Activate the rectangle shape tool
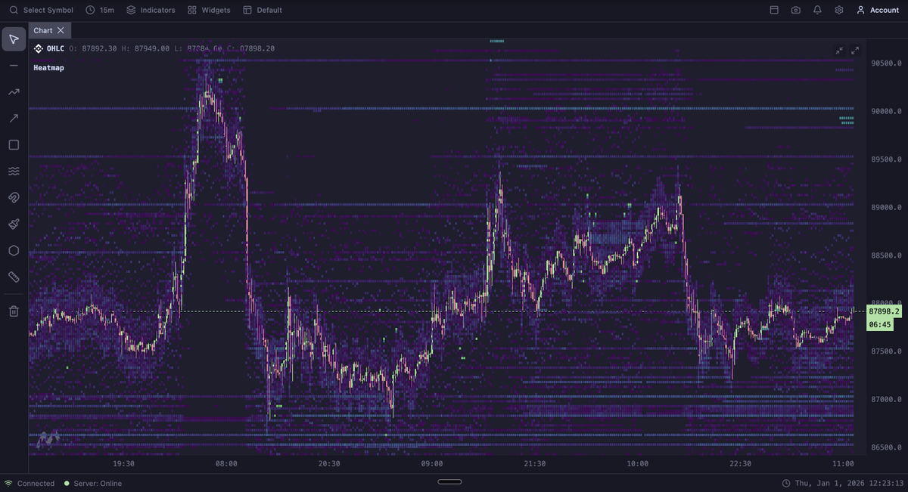 (x=14, y=145)
